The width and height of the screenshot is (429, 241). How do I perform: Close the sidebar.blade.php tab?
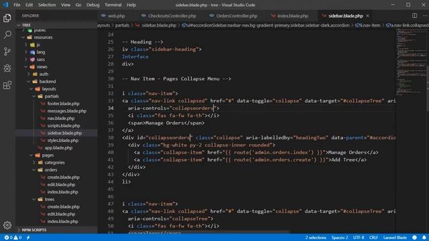pos(368,16)
